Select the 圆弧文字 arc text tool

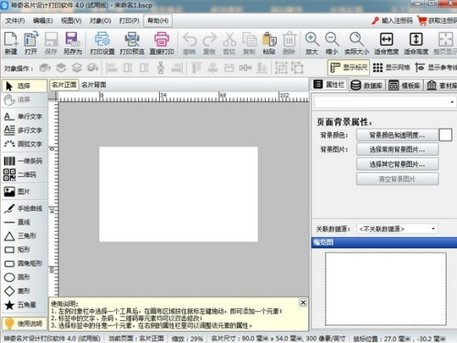pos(24,144)
